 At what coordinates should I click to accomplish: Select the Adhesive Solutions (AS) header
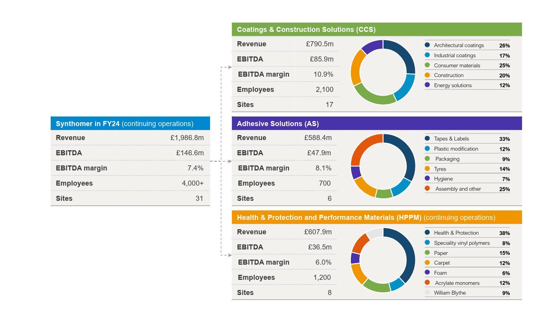pos(278,124)
